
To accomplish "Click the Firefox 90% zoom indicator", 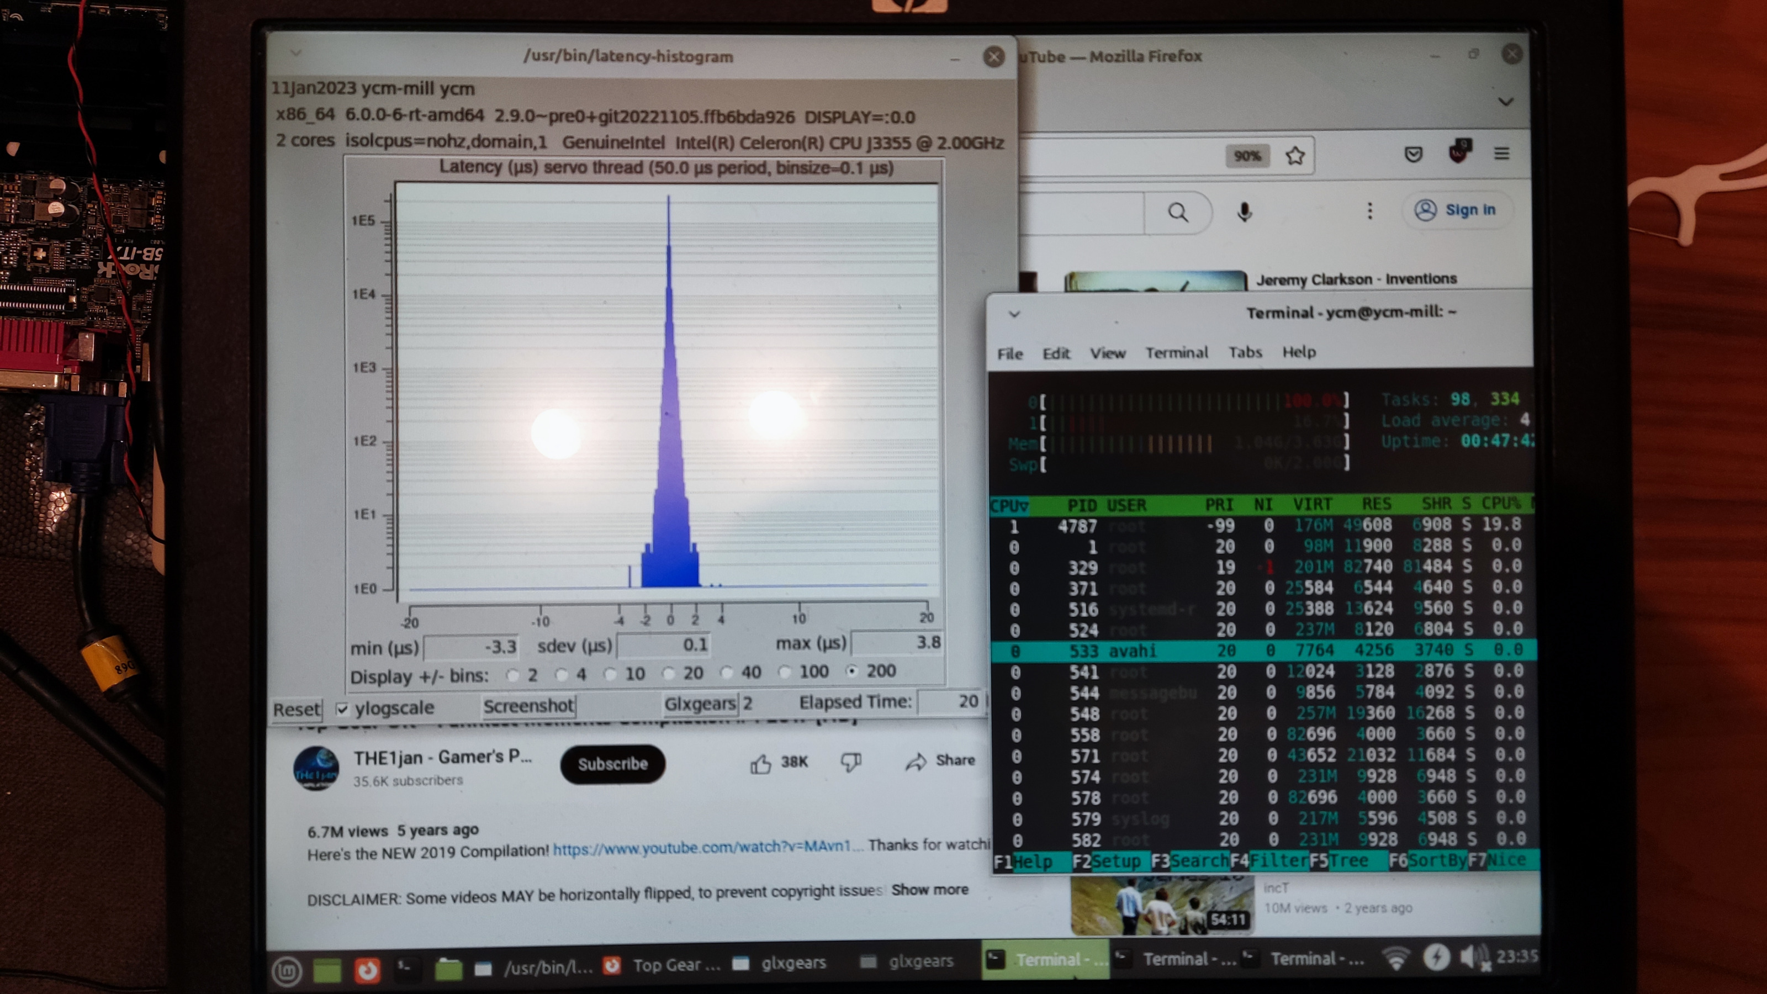I will coord(1247,156).
